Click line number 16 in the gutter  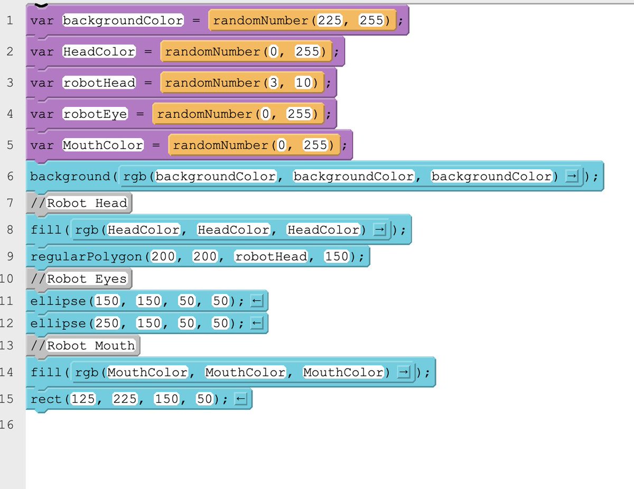click(7, 424)
